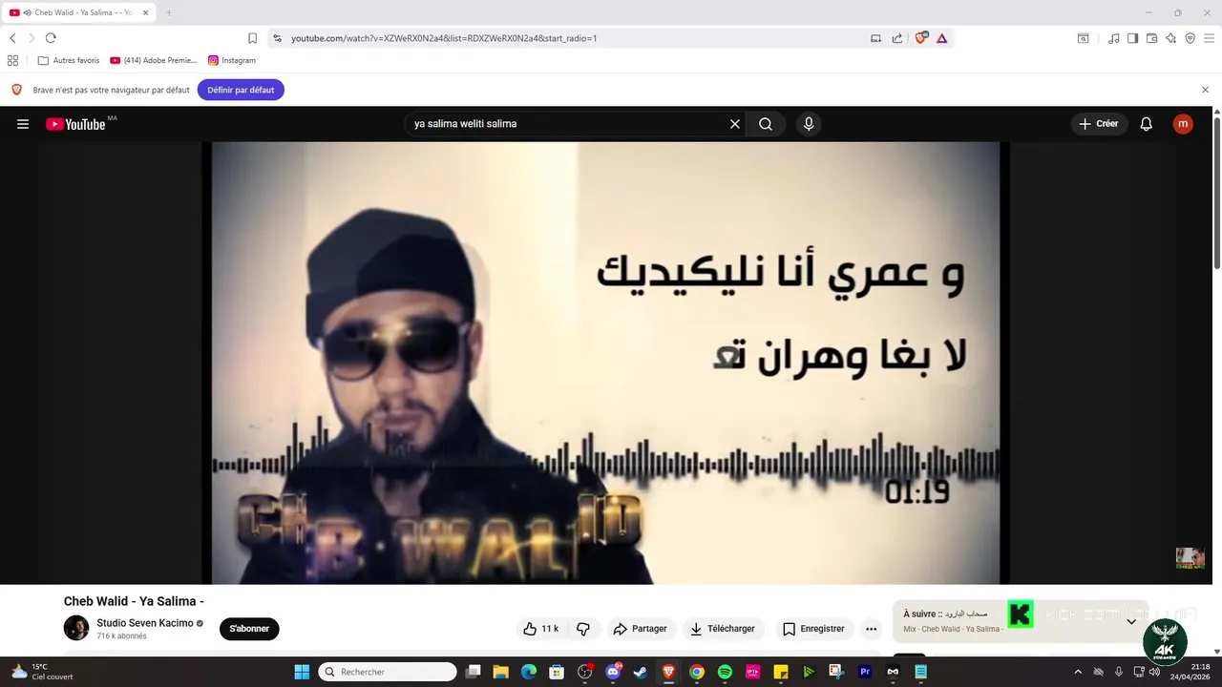Open the volume control in tray

tap(1154, 672)
